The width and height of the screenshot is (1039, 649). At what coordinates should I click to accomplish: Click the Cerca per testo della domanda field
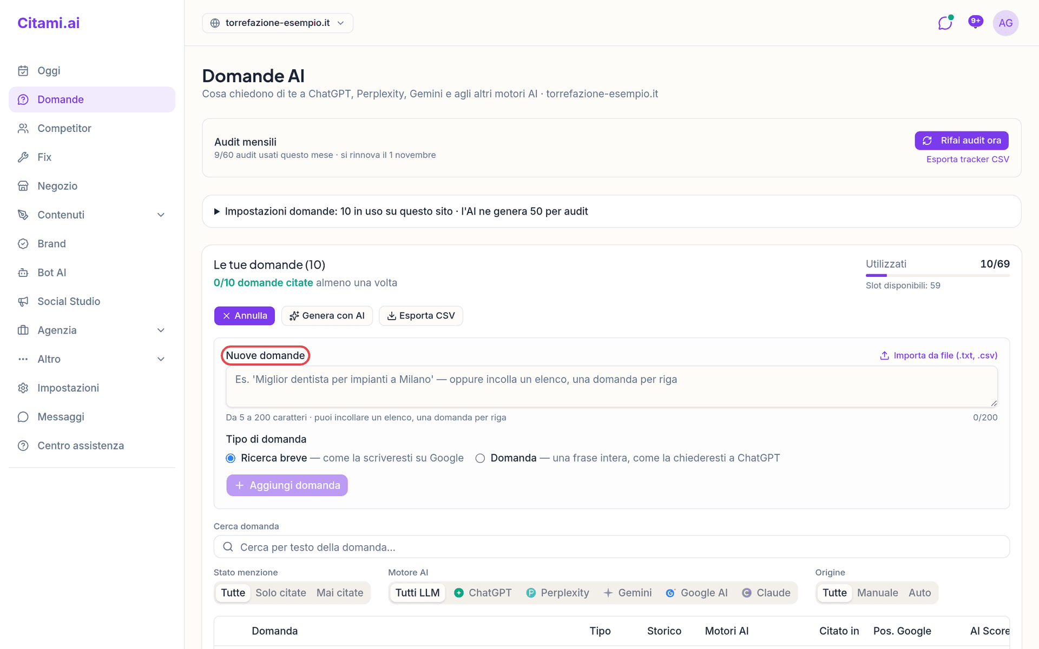611,547
